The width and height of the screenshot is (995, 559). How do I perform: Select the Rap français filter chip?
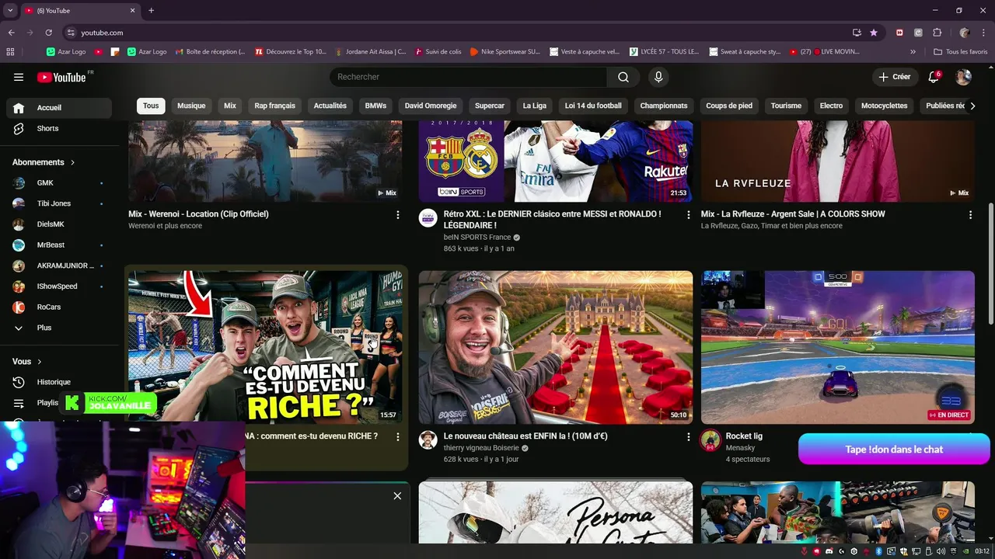click(274, 106)
